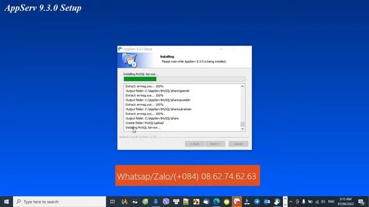The height and width of the screenshot is (207, 369).
Task: Click the disabled Next button
Action: click(215, 144)
